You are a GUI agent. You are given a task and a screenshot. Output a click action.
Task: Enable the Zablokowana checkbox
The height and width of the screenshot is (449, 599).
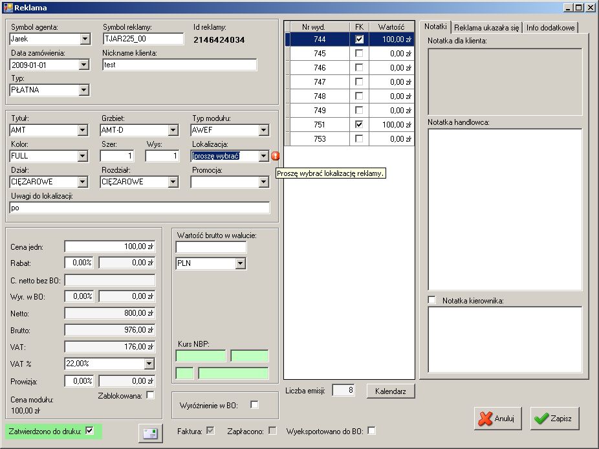(x=151, y=395)
